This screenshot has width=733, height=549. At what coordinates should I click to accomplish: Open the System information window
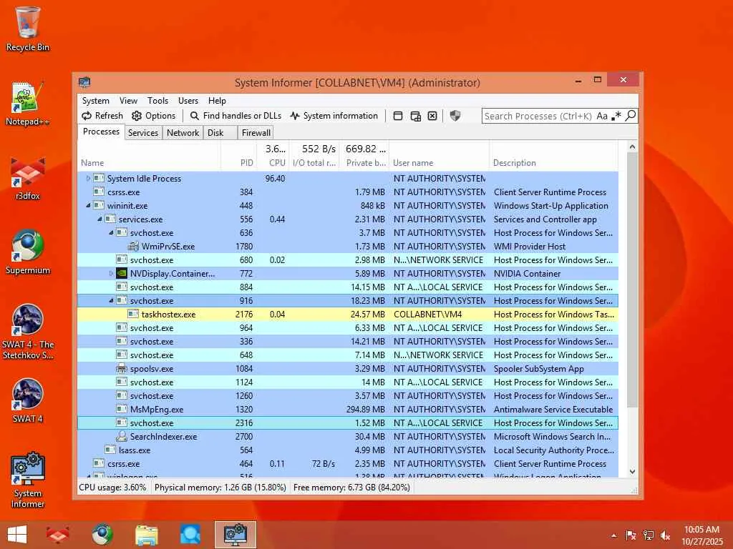pyautogui.click(x=334, y=116)
